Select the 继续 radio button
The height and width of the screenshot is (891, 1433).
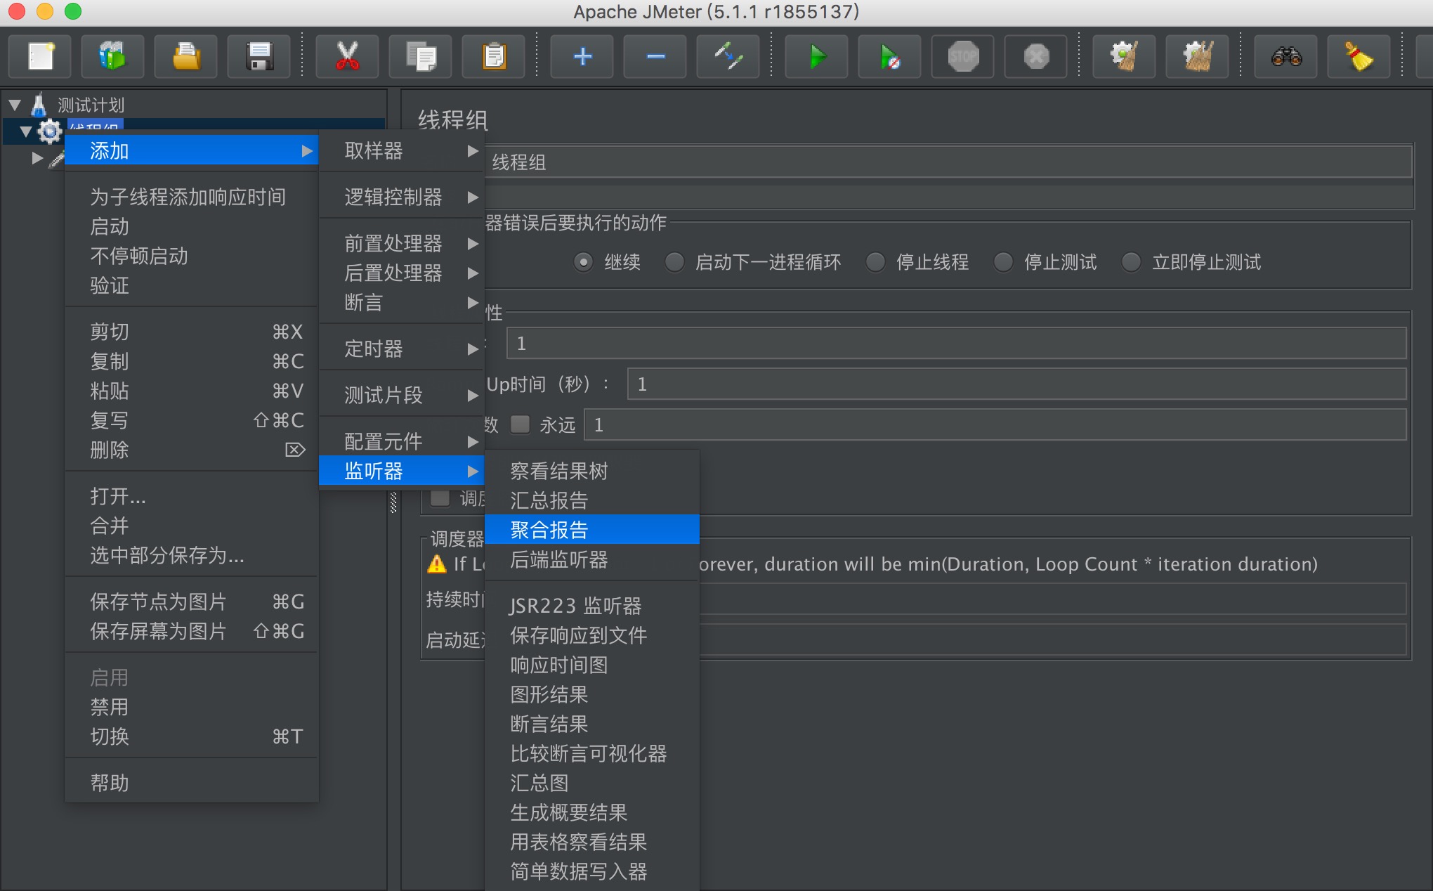[583, 262]
